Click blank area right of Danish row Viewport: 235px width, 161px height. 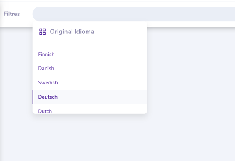101,68
